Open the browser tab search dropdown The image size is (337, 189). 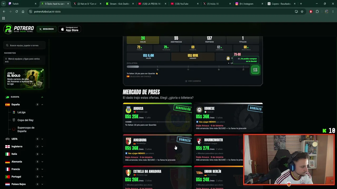pyautogui.click(x=3, y=4)
